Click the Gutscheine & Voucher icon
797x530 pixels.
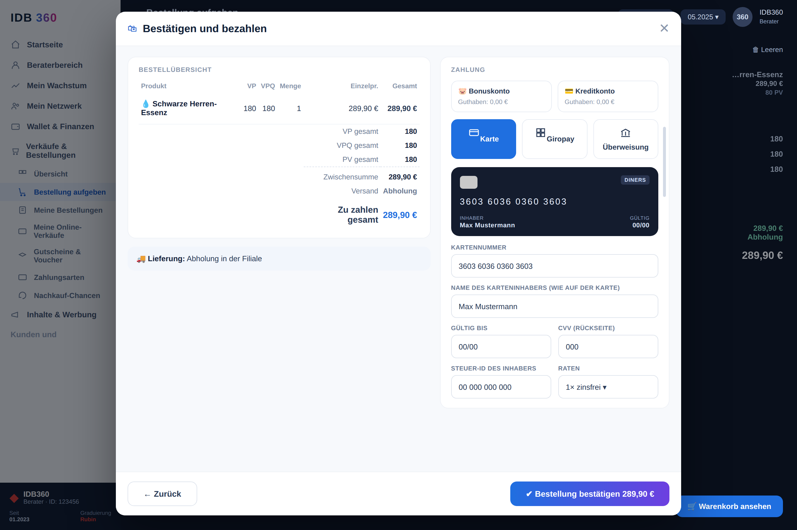tap(22, 254)
